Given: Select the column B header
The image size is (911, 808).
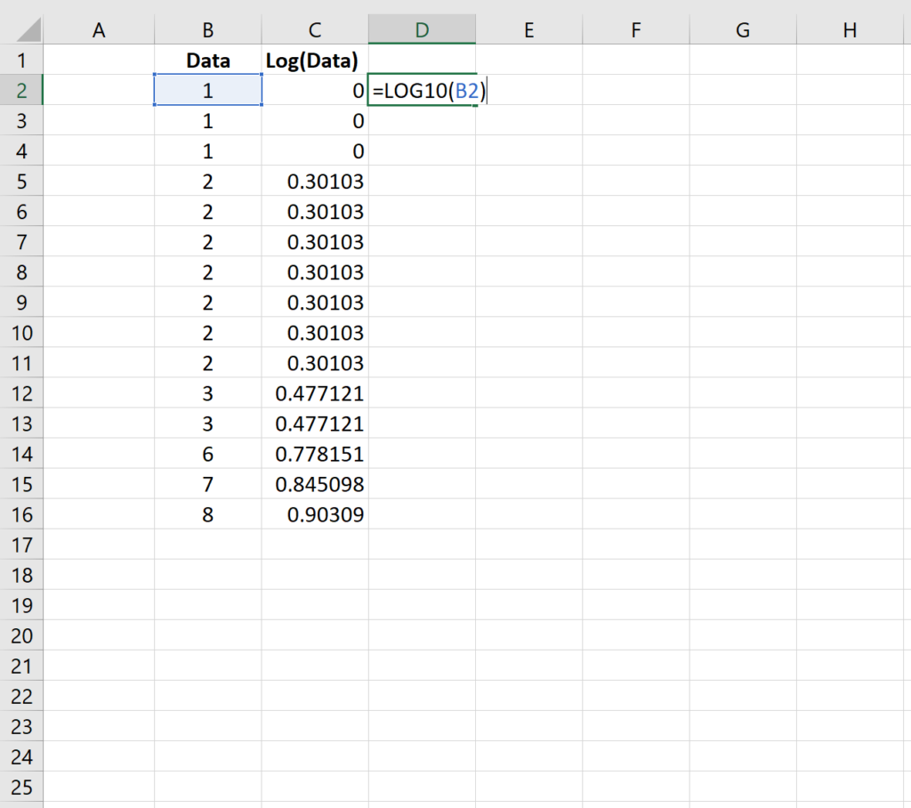Looking at the screenshot, I should pos(207,29).
